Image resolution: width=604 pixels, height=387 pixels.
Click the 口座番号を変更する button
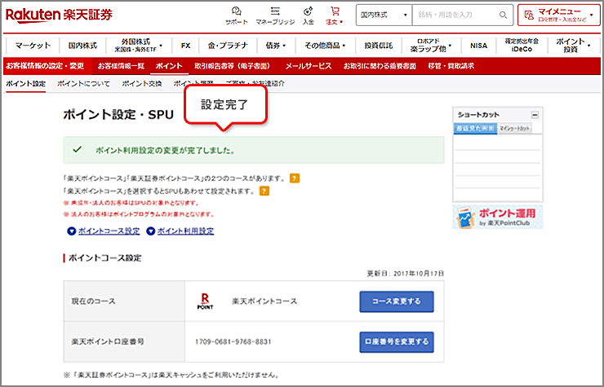(397, 341)
